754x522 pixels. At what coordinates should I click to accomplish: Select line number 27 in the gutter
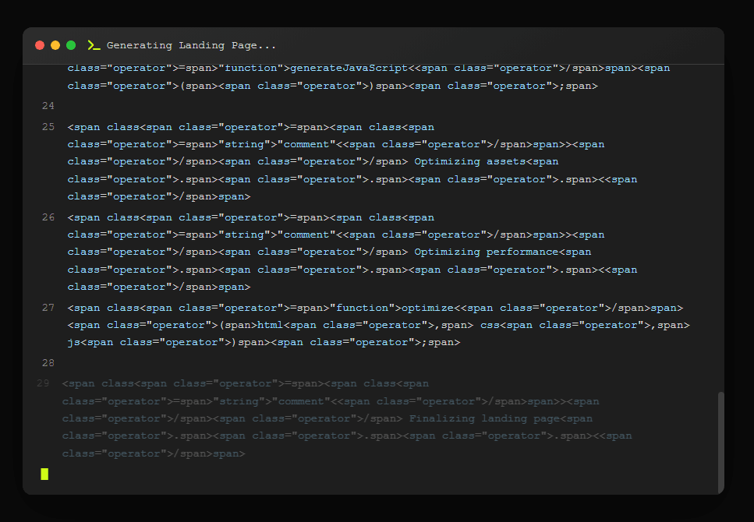tap(48, 307)
